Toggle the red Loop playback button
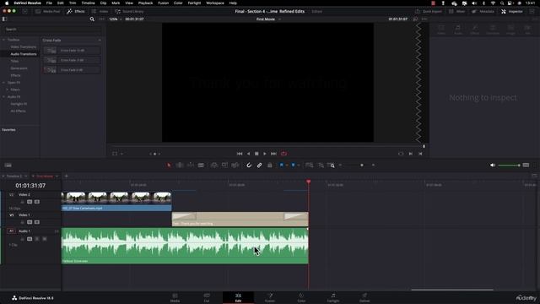540x304 pixels. click(283, 154)
